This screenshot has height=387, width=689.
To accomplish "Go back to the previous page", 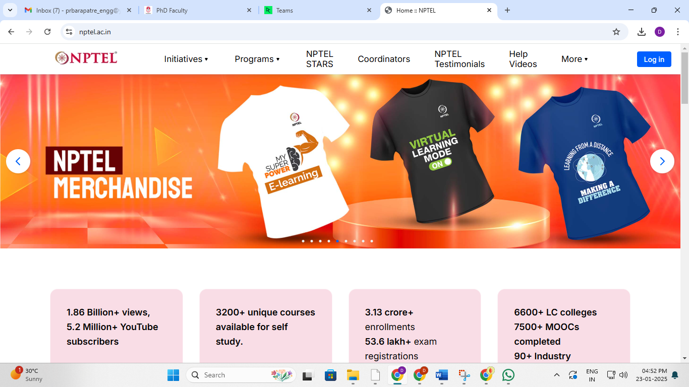I will tap(11, 32).
